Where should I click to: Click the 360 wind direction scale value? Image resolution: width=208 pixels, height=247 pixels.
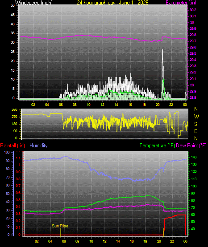(x=15, y=110)
